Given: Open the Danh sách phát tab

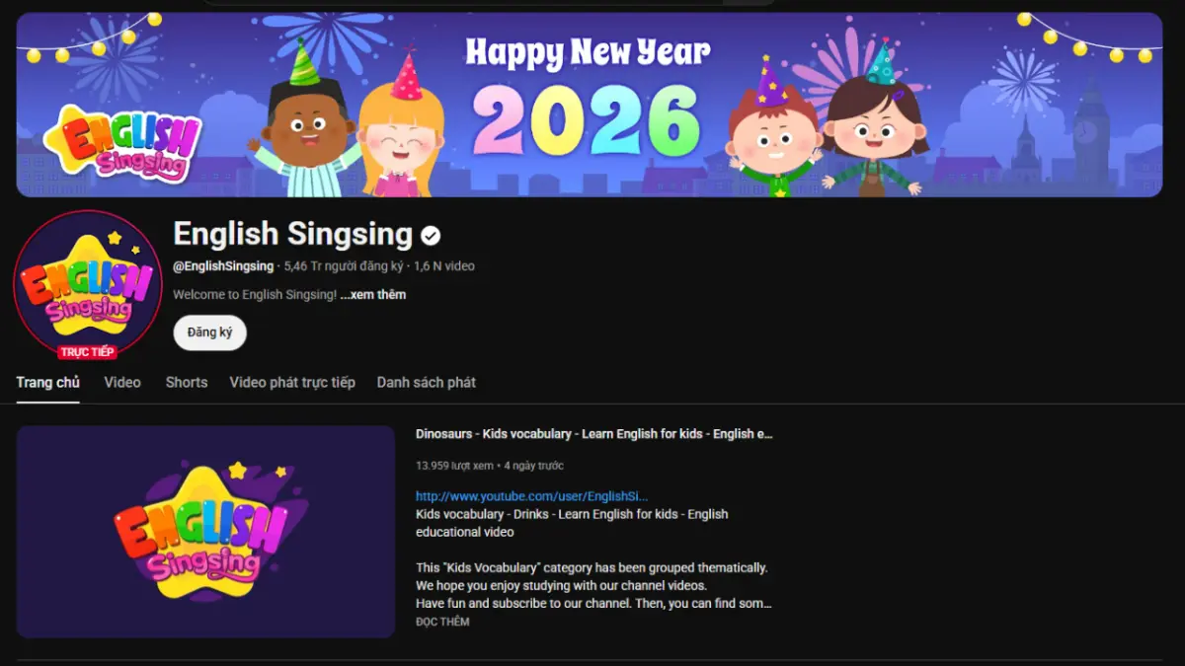Looking at the screenshot, I should pyautogui.click(x=426, y=382).
